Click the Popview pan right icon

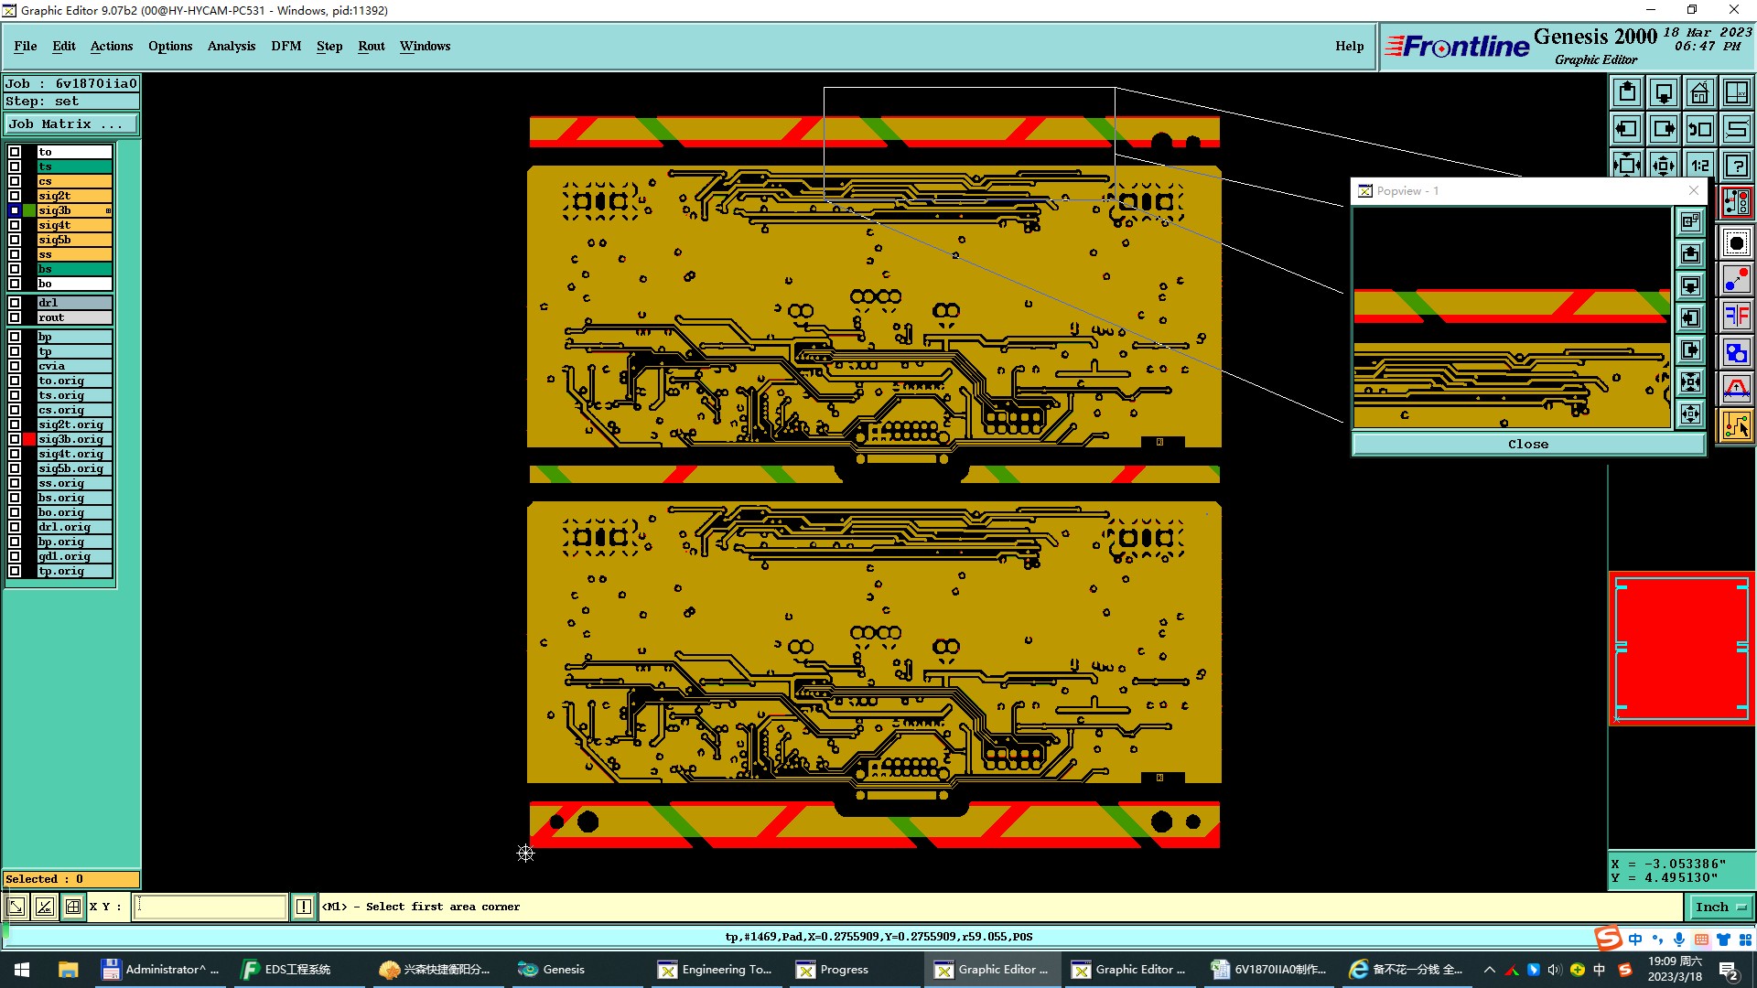click(x=1691, y=349)
